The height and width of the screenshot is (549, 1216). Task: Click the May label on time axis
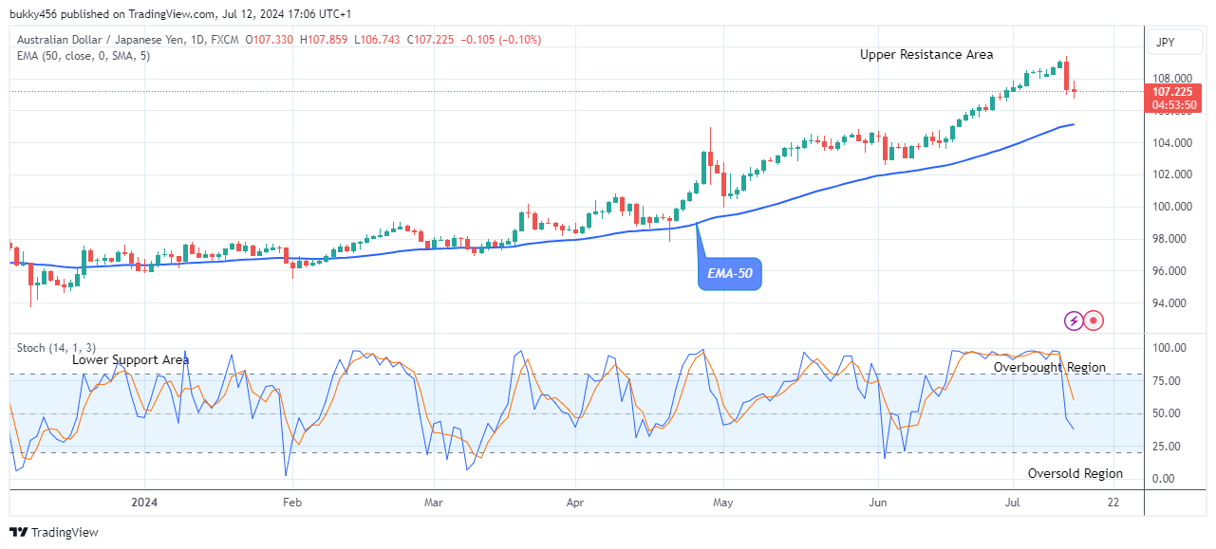point(723,502)
